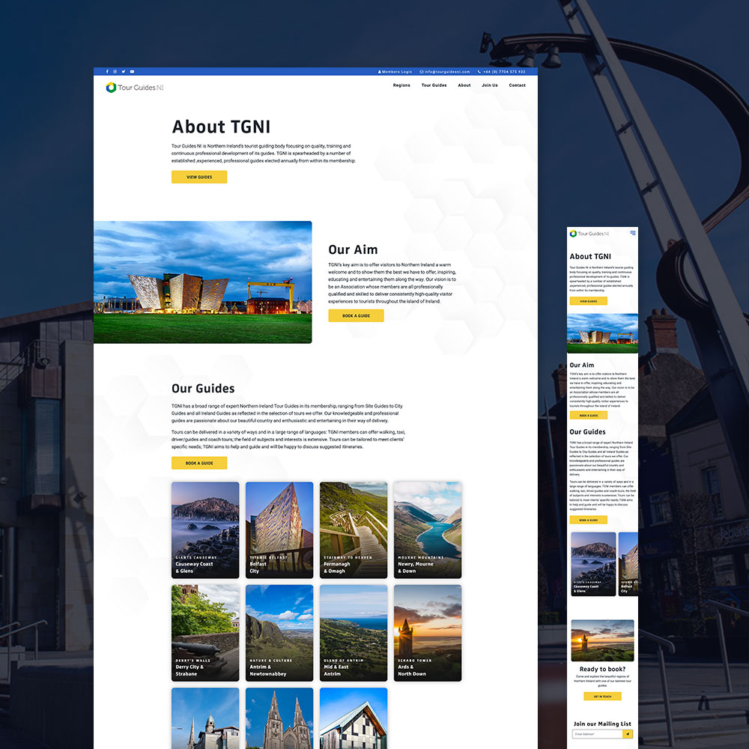
Task: Click the Ready to book? heading
Action: 602,669
